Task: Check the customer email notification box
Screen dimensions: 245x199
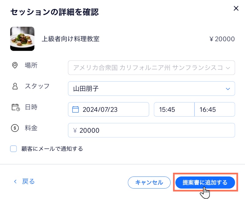Action: [x=13, y=148]
